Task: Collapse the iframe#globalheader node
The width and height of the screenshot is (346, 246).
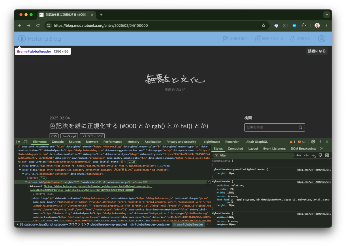Action: [x=26, y=182]
